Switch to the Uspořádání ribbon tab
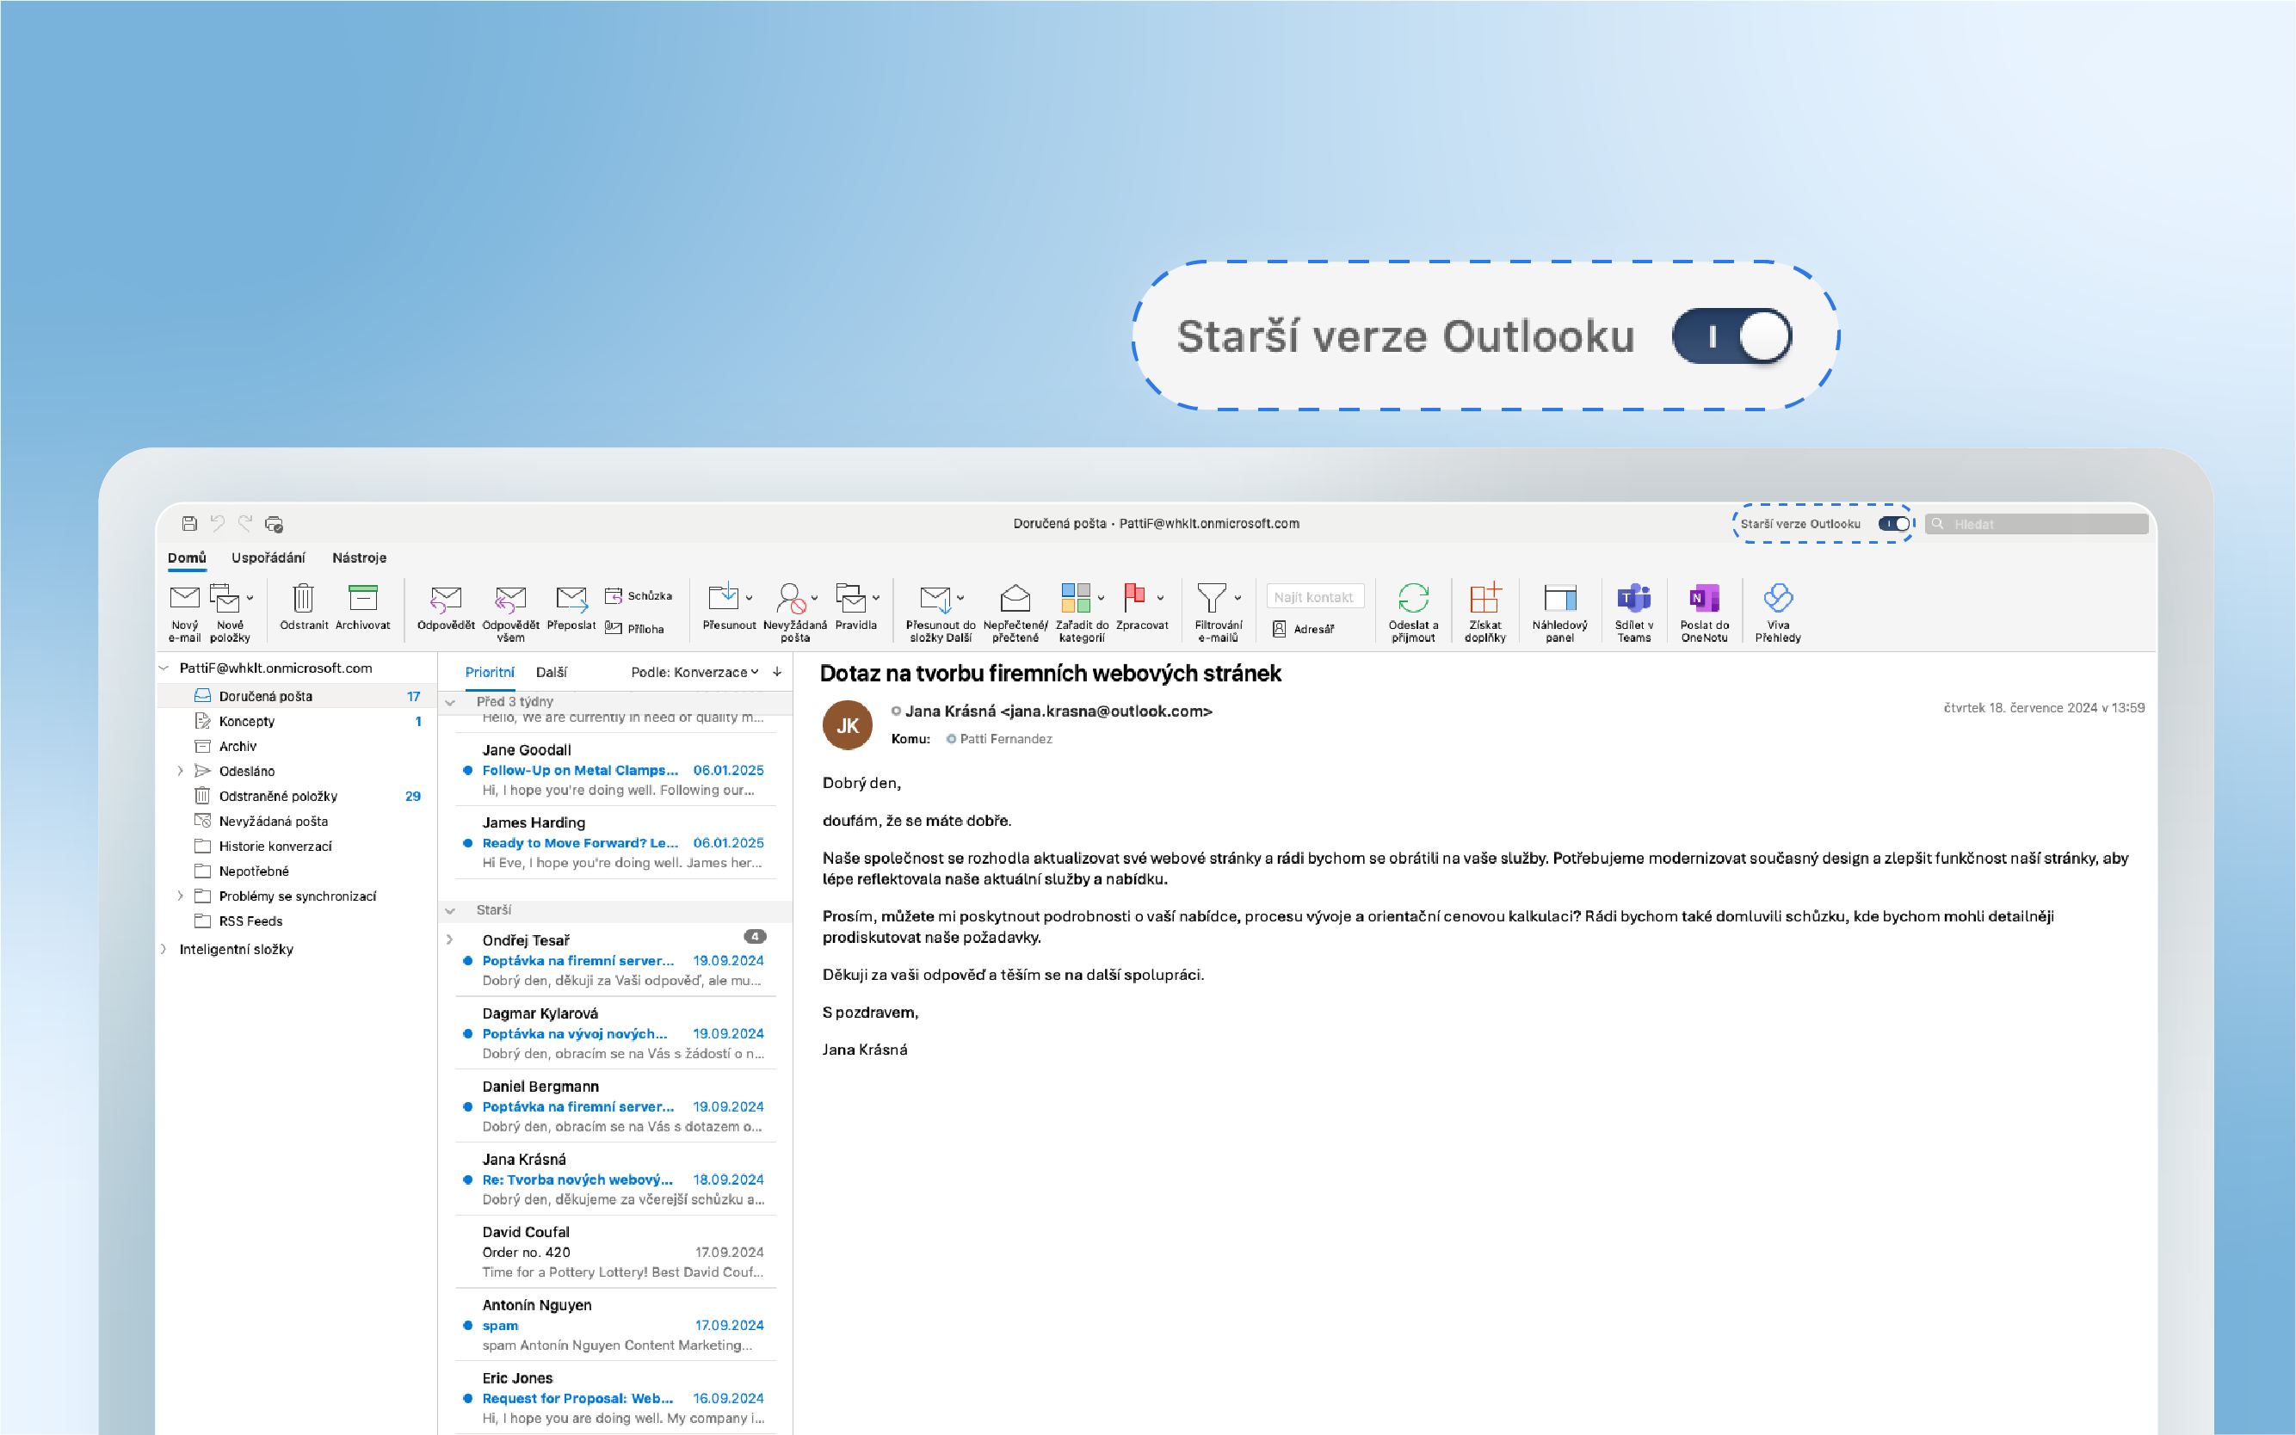The image size is (2296, 1435). [x=268, y=558]
